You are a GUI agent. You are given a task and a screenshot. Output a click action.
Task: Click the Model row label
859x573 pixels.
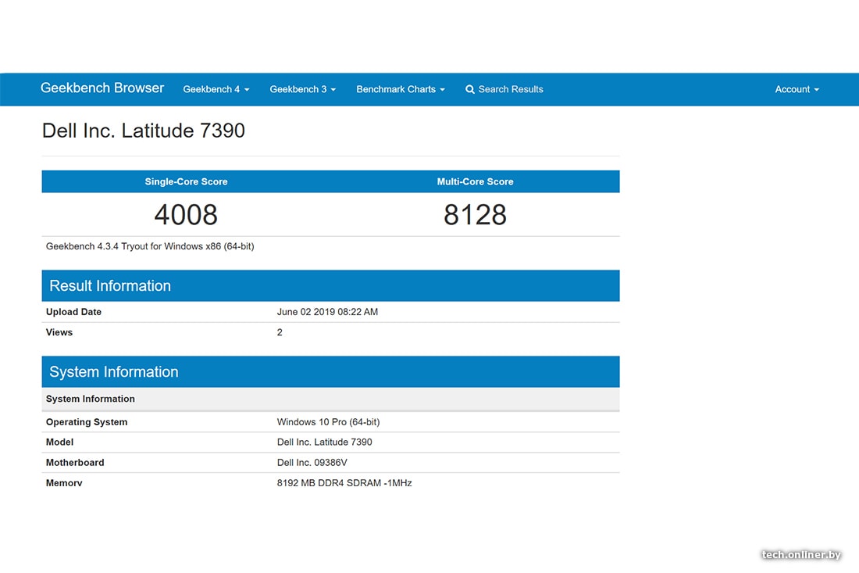[59, 442]
